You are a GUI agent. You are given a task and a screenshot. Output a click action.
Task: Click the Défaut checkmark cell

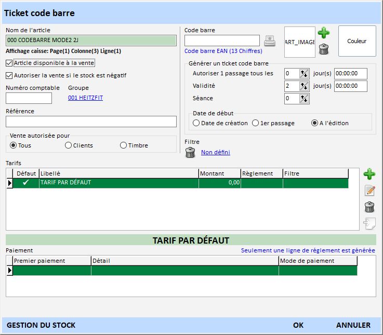(26, 183)
